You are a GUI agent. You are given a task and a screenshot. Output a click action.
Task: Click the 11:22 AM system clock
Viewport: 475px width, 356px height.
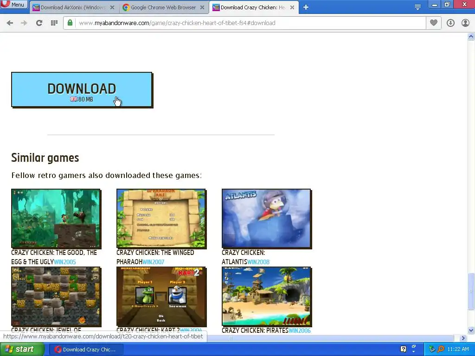[458, 350]
